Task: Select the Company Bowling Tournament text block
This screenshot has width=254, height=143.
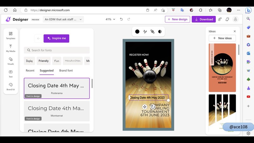Action: (x=155, y=110)
